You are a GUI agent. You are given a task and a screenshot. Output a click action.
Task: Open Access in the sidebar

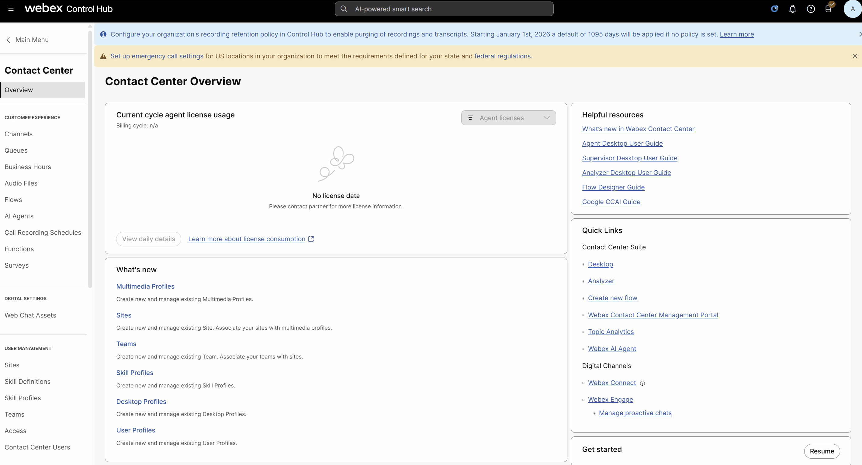[16, 431]
